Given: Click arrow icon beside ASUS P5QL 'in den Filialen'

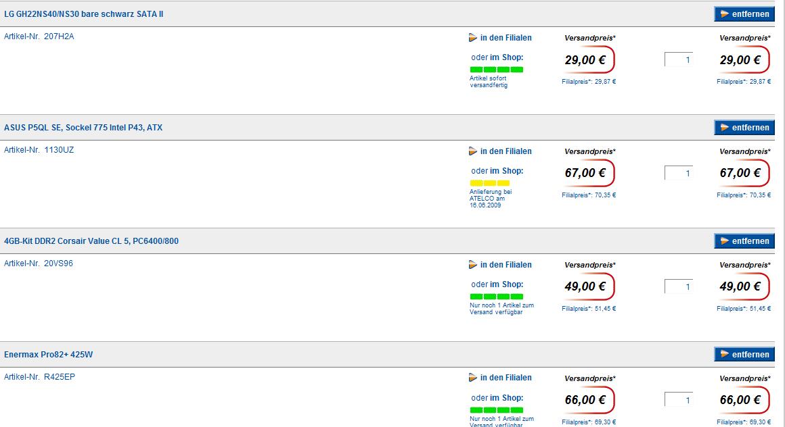Looking at the screenshot, I should tap(473, 151).
